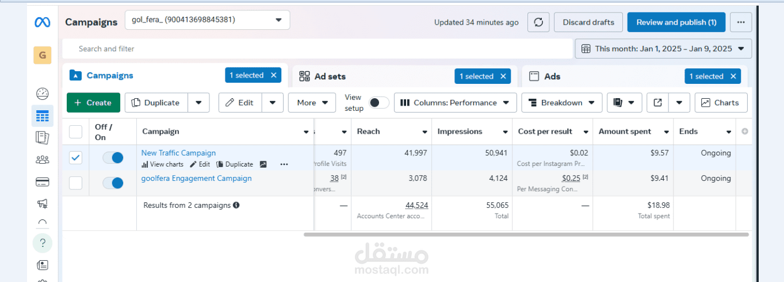Expand the Edit dropdown arrow

(273, 103)
